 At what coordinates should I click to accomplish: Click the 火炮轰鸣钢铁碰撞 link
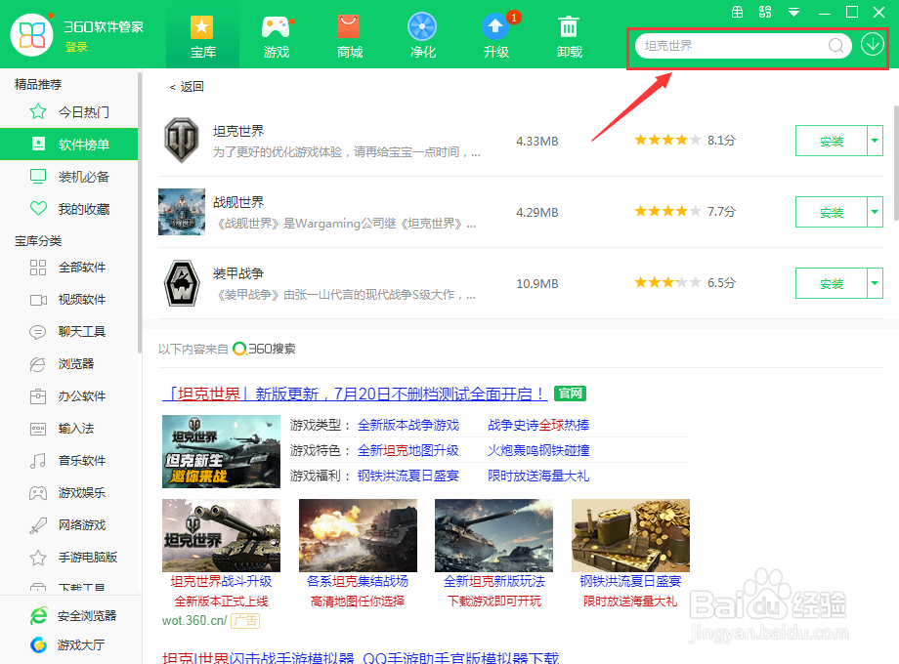tap(538, 450)
